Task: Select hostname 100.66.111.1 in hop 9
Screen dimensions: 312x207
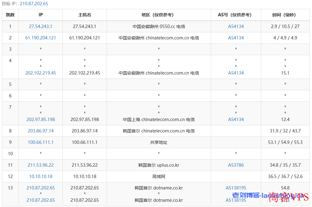Action: tap(85, 142)
